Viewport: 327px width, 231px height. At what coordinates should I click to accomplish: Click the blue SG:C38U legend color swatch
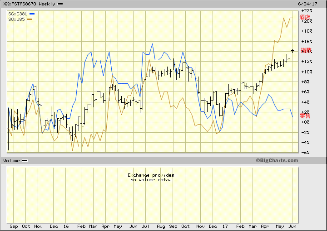31,14
